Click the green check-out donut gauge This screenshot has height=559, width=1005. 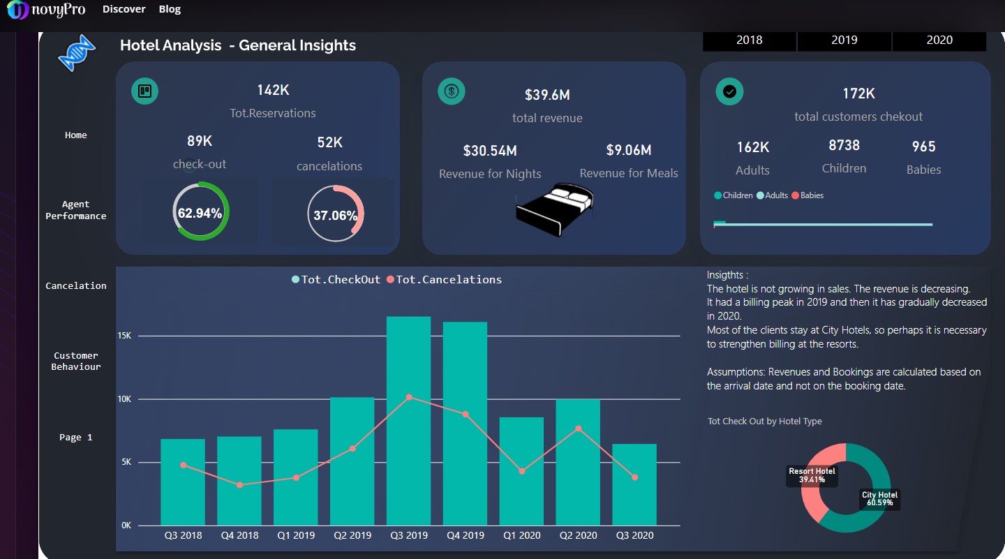200,211
